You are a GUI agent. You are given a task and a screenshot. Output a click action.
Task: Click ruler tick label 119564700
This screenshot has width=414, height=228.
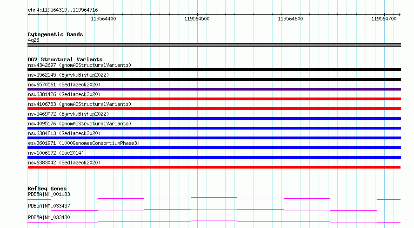coord(384,19)
